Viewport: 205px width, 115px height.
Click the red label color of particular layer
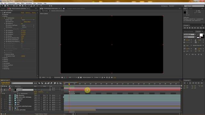pos(10,90)
